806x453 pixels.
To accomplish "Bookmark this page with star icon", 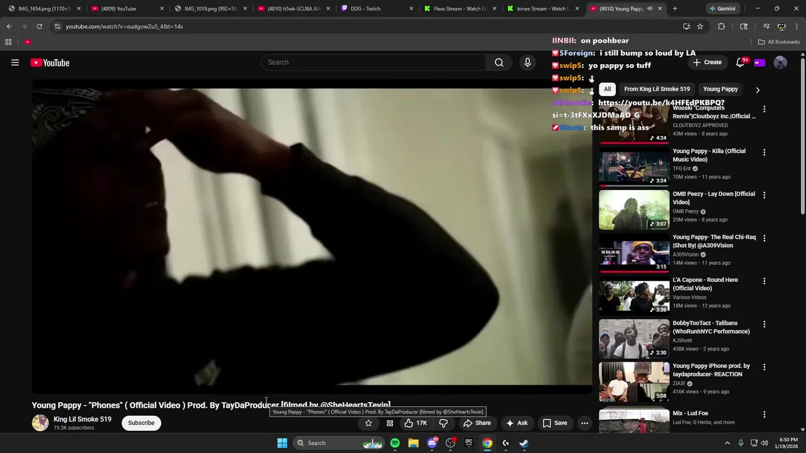I will click(x=700, y=26).
